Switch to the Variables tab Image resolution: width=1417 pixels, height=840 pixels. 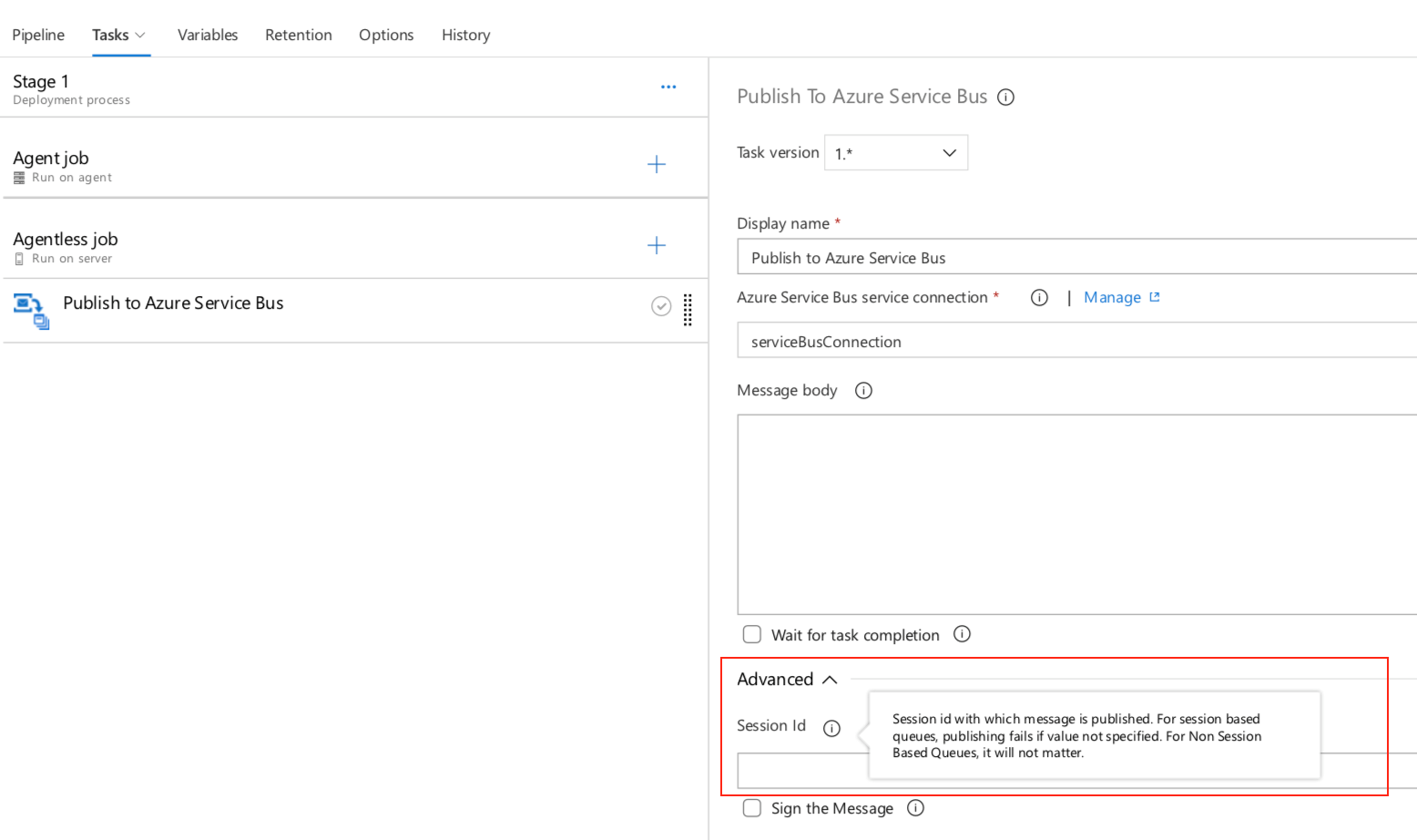[207, 35]
